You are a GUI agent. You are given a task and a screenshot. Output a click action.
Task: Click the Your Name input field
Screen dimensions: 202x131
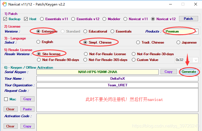(x=117, y=79)
